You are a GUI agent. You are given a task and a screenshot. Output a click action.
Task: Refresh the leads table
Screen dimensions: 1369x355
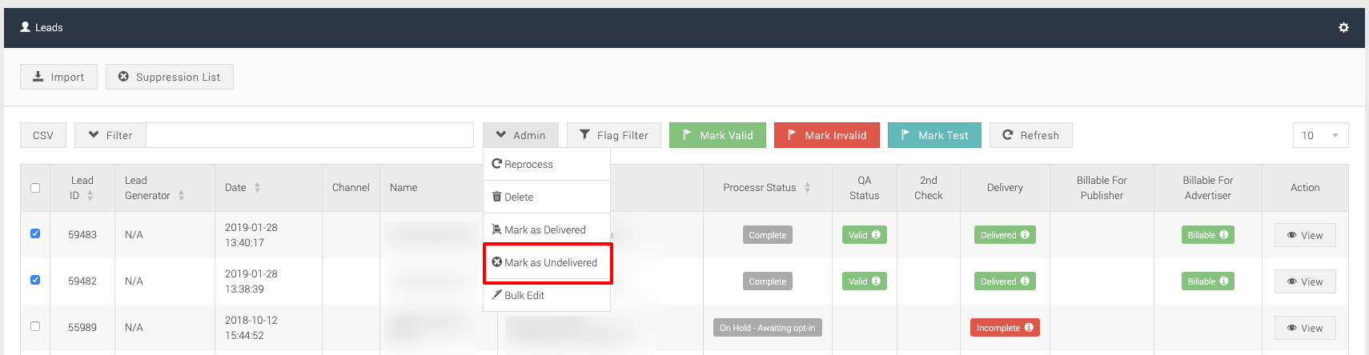tap(1031, 135)
